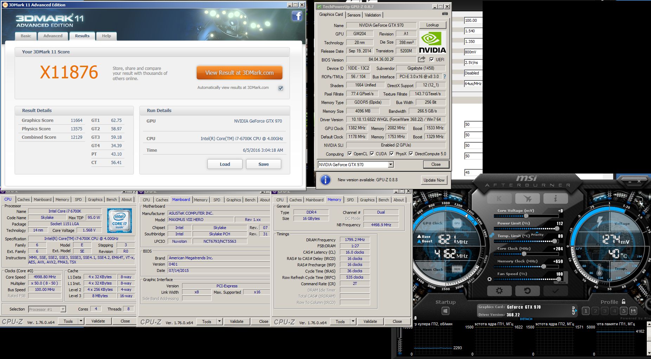Image resolution: width=651 pixels, height=359 pixels.
Task: Toggle the CUDA checkbox
Action: 372,154
